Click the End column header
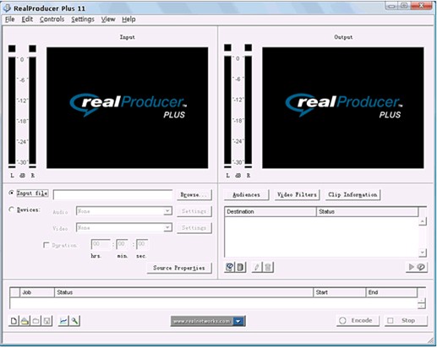Viewport: 437px width, 348px height. 391,292
